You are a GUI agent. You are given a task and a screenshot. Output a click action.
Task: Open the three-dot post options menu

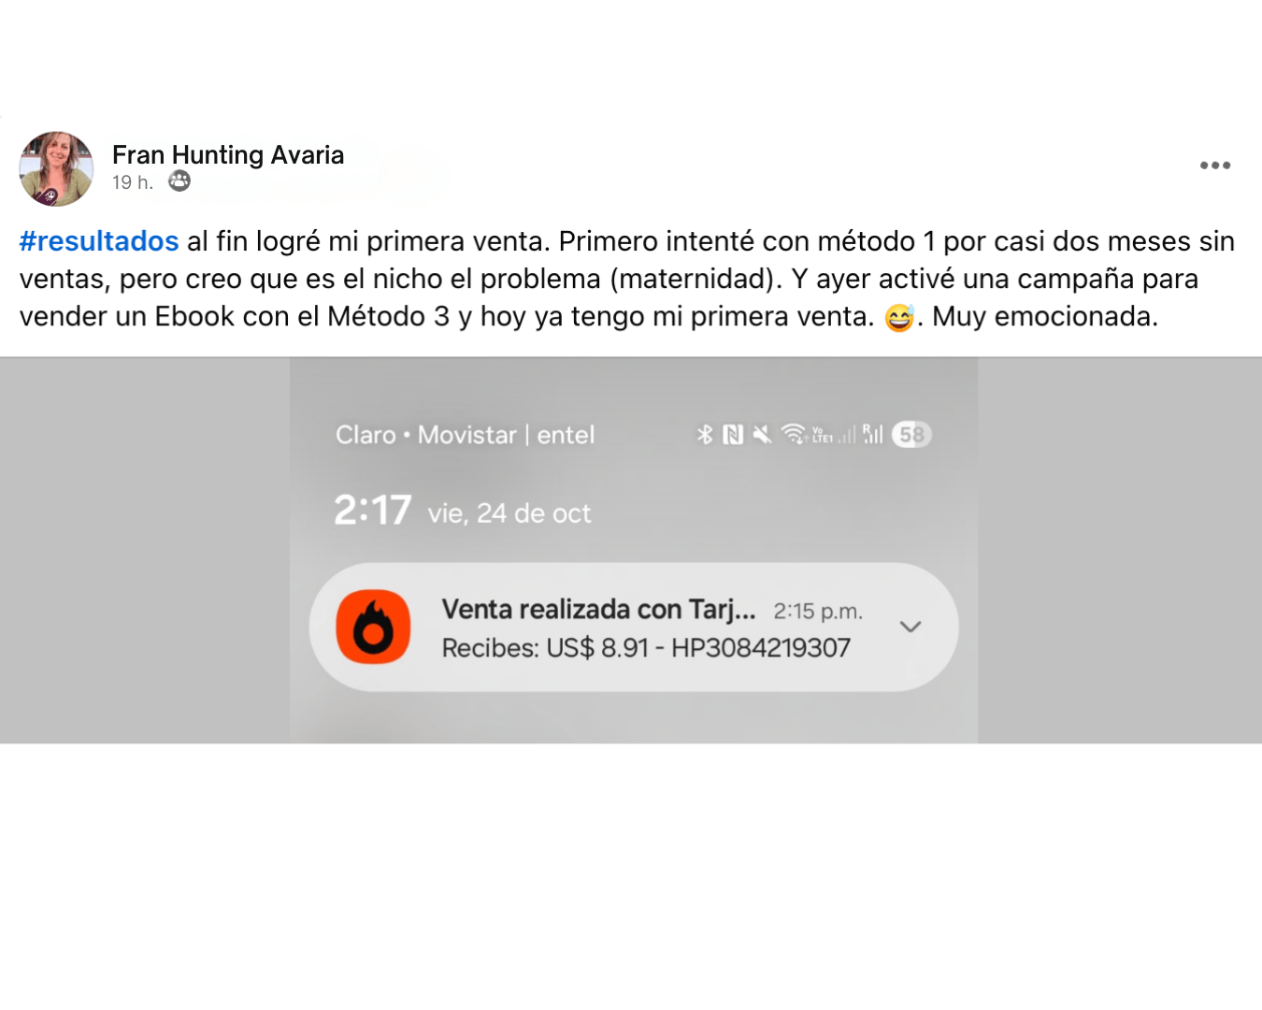[1215, 166]
